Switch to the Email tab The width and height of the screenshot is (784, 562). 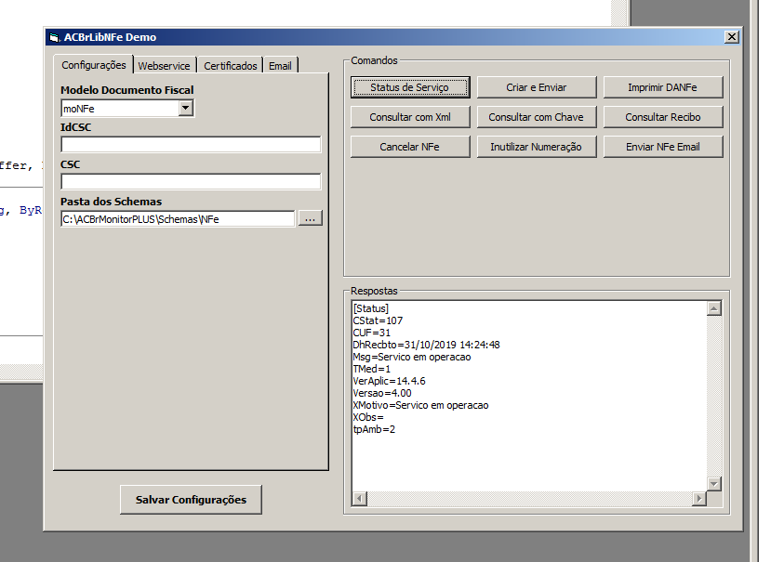(280, 66)
